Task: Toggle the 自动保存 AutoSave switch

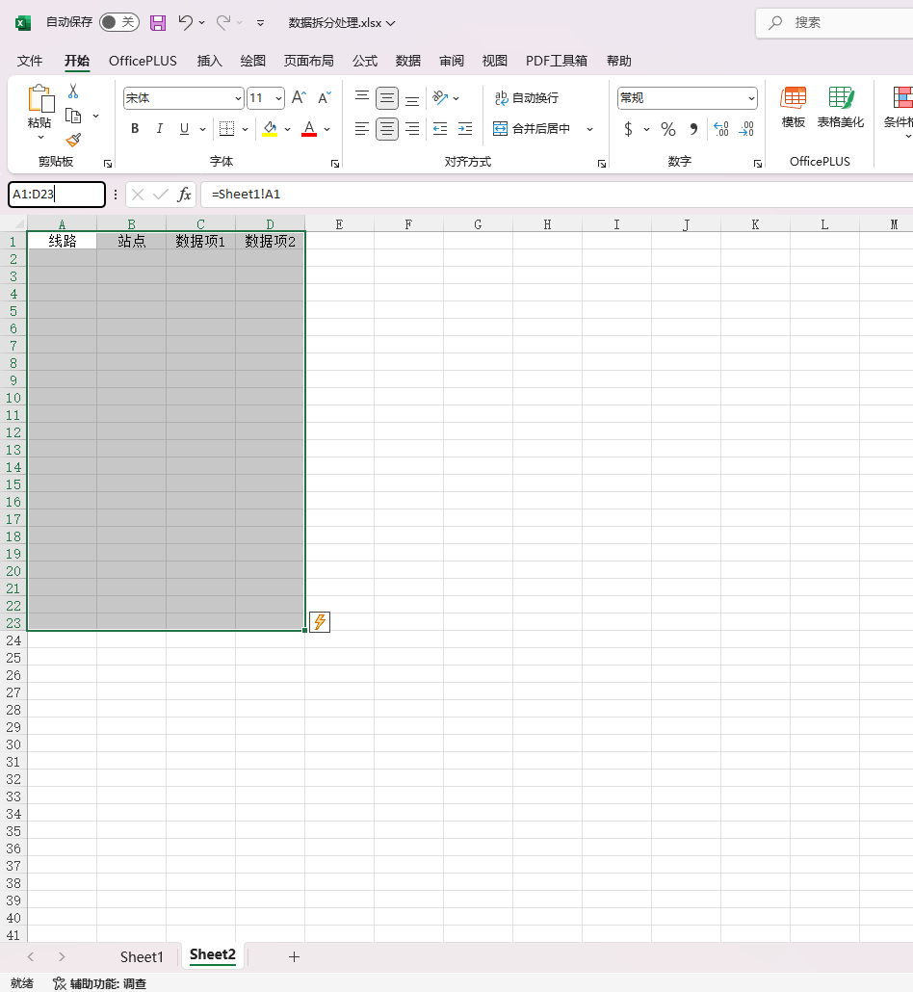Action: (x=119, y=22)
